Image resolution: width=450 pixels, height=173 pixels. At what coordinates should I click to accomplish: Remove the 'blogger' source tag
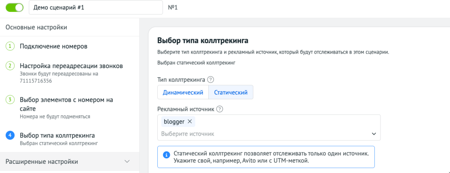click(189, 122)
